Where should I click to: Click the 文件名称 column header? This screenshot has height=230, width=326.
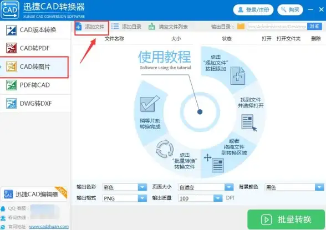point(114,39)
